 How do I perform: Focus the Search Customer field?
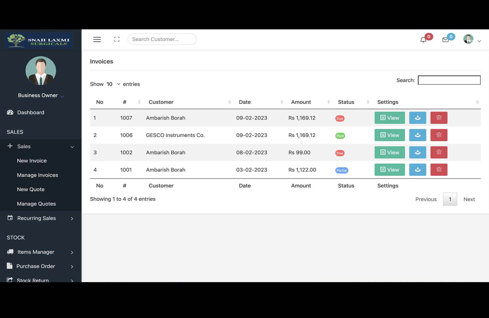point(162,39)
